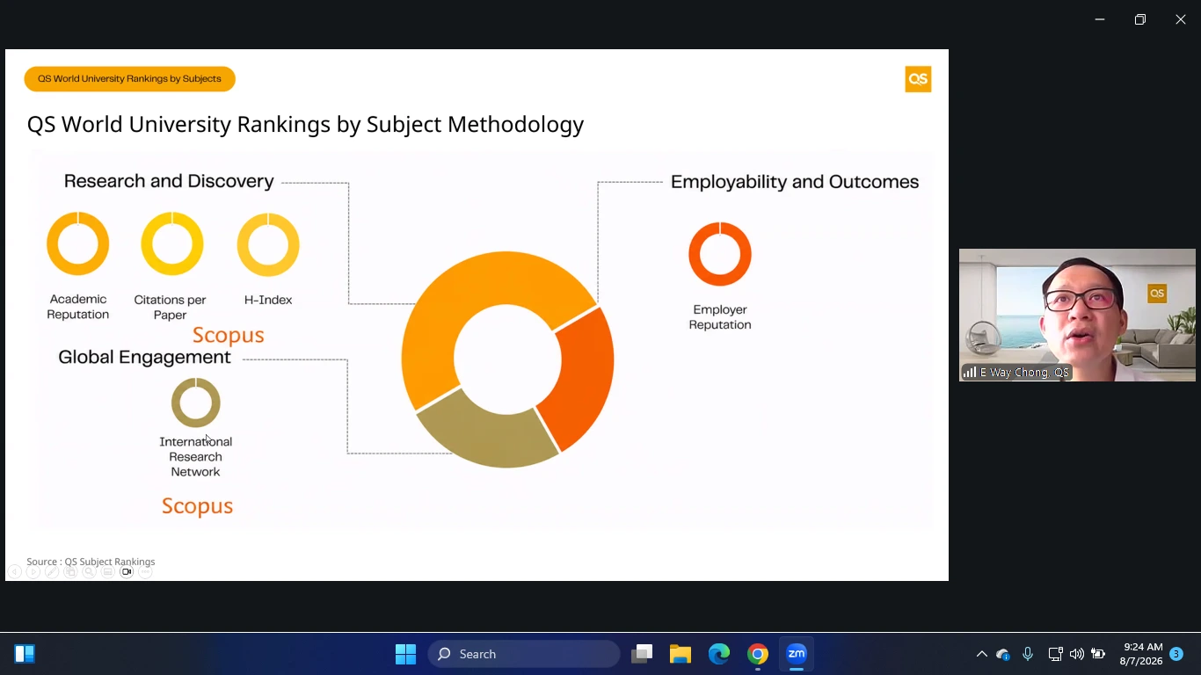Click the slide zoom magnifier control
1201x675 pixels.
point(89,572)
